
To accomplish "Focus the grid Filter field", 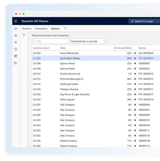I will pyautogui.click(x=50, y=41).
